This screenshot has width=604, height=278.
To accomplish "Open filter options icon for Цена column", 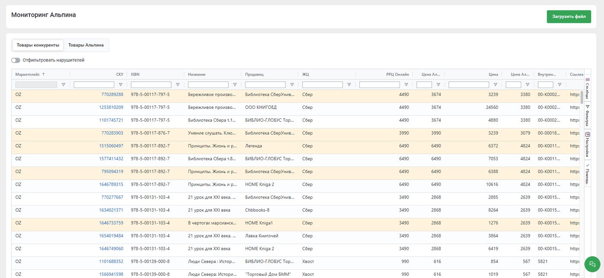I will click(x=495, y=85).
